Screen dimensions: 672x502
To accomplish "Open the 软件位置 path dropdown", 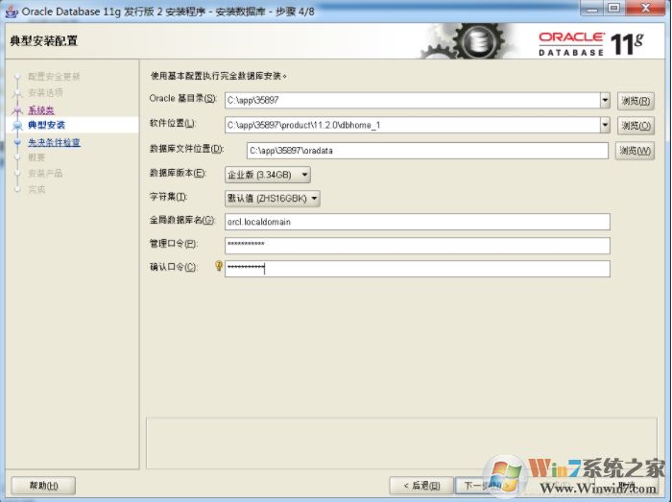I will click(605, 125).
